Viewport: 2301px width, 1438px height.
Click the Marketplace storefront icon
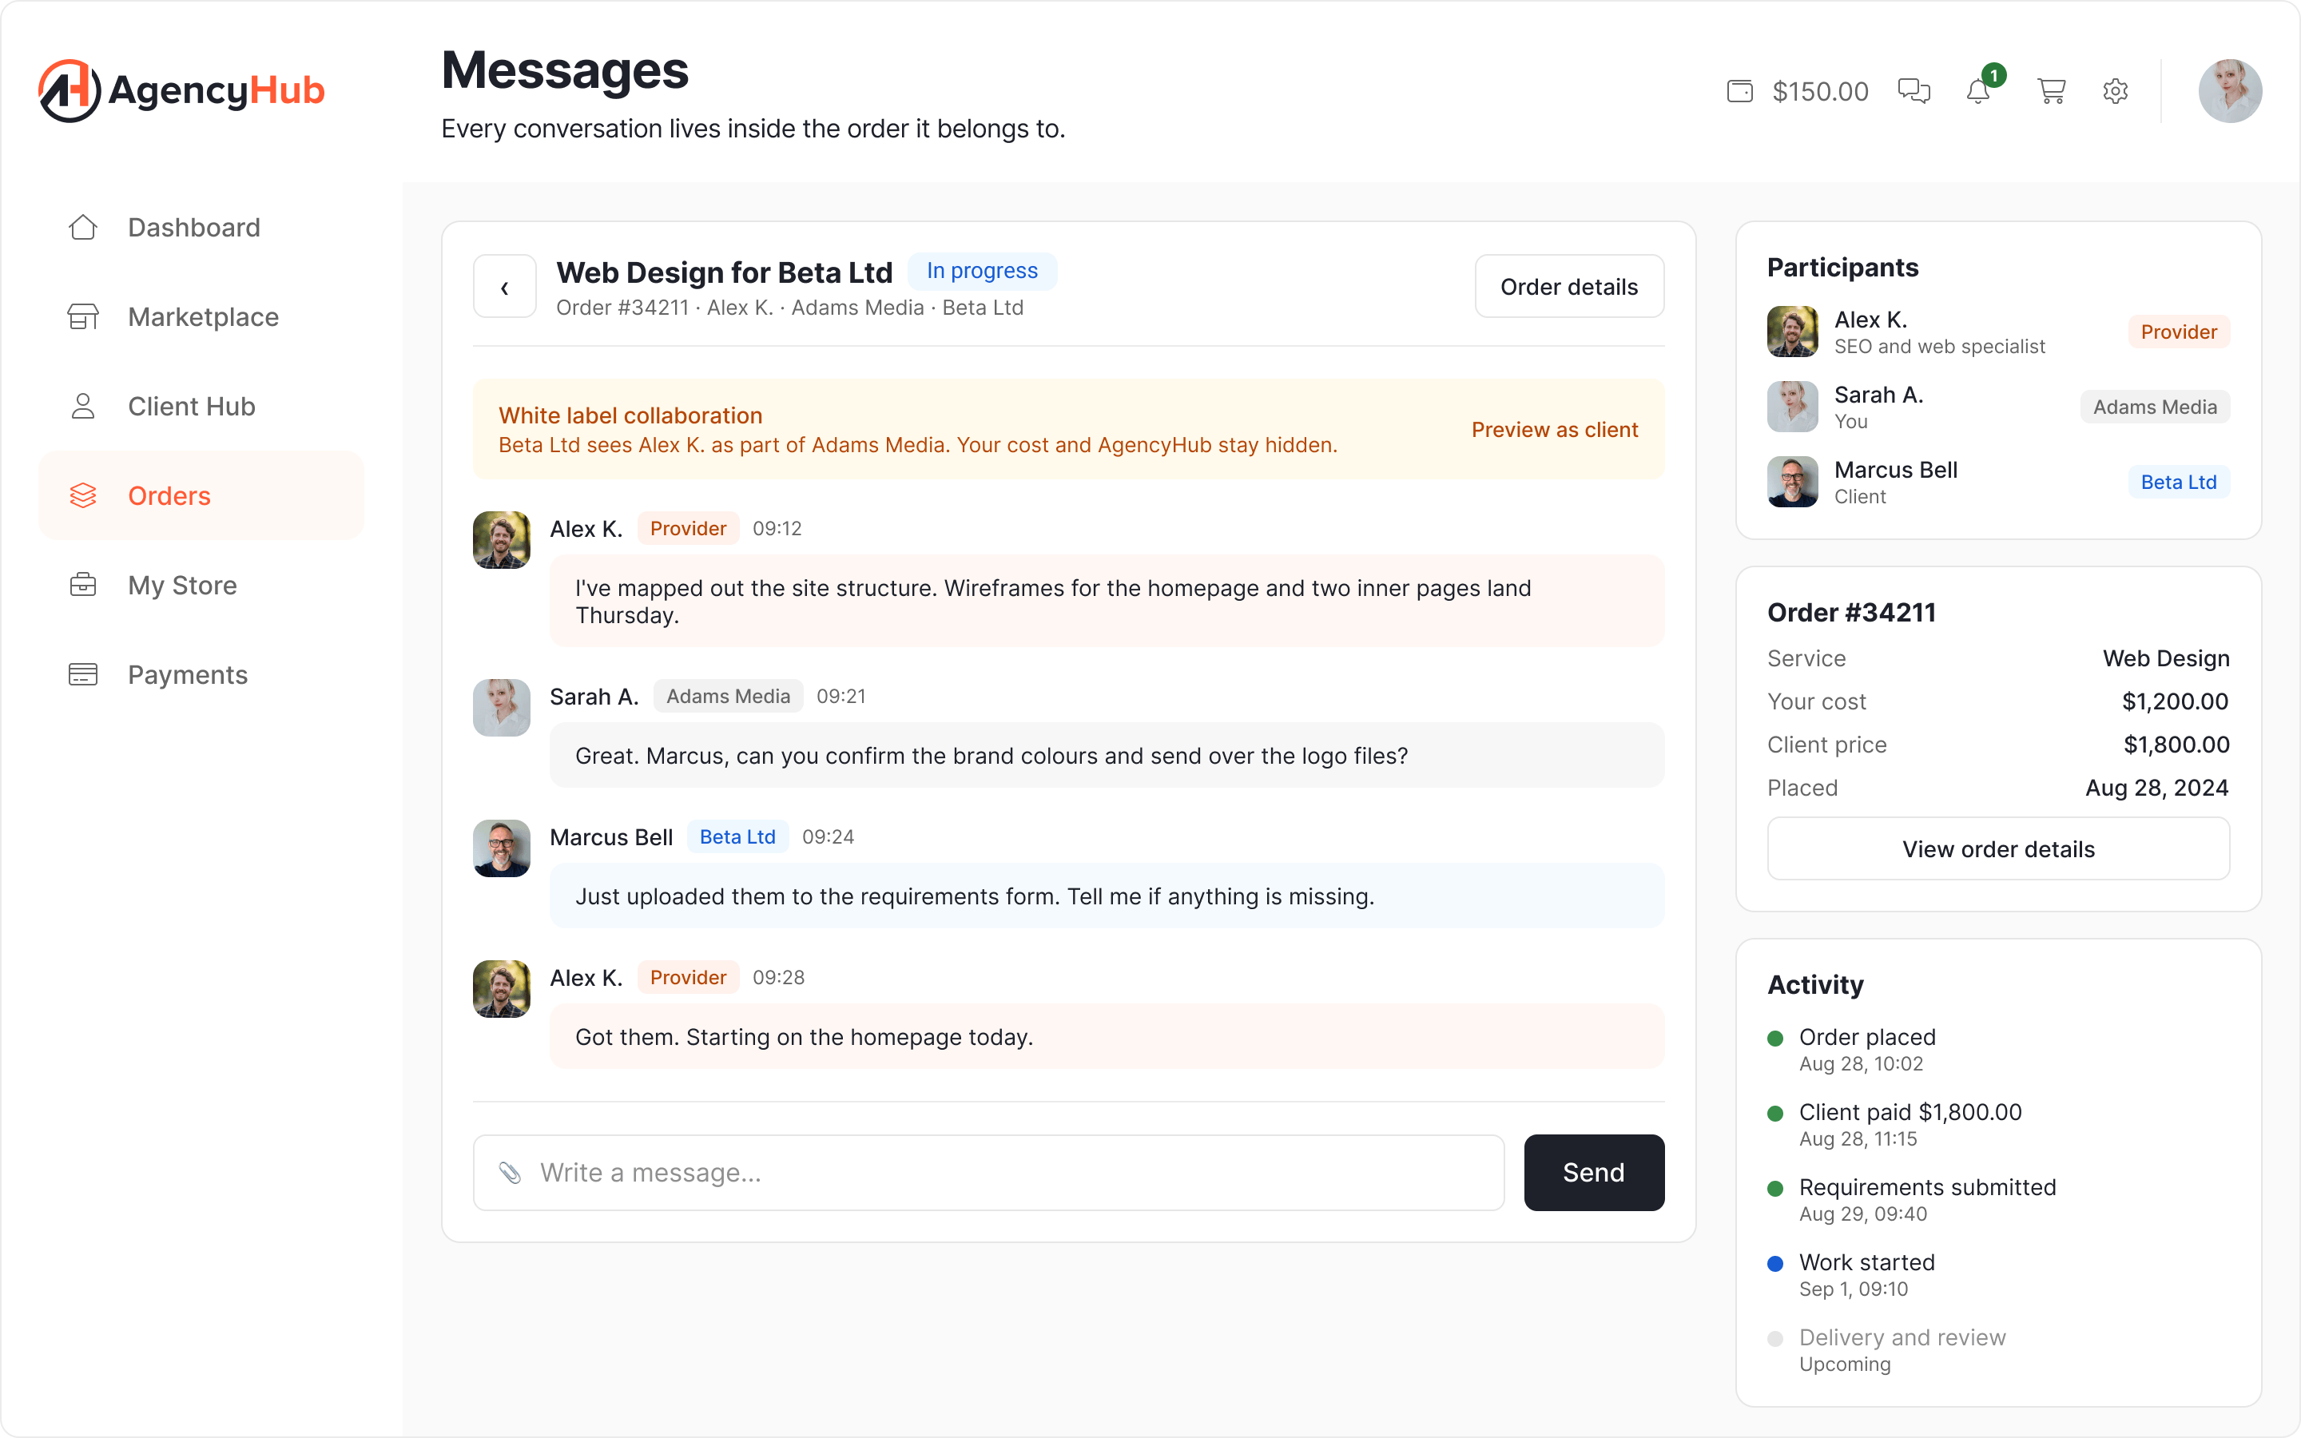83,316
